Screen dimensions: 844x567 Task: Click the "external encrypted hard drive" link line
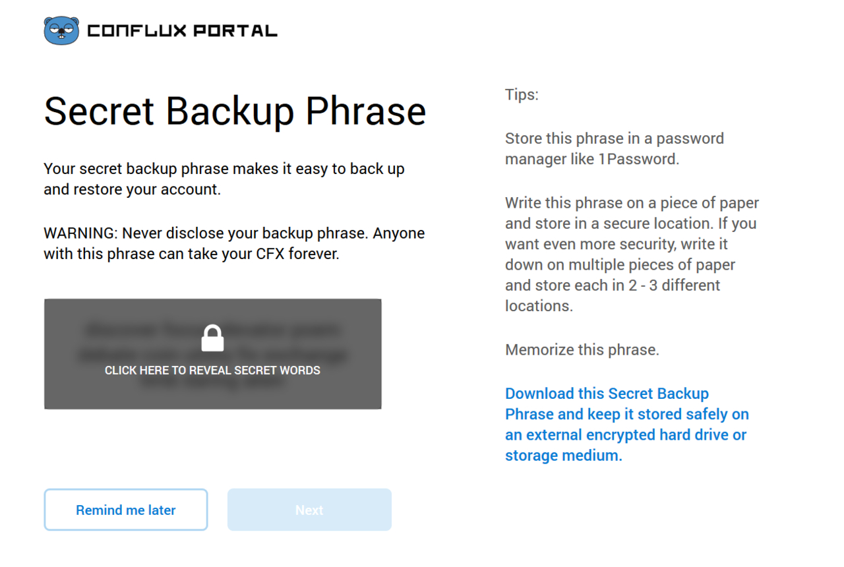(626, 435)
